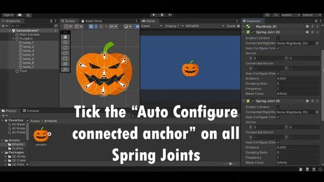Open Rigidbody 2D preset selector icon
Screen dimensions: 324x182
tap(312, 26)
